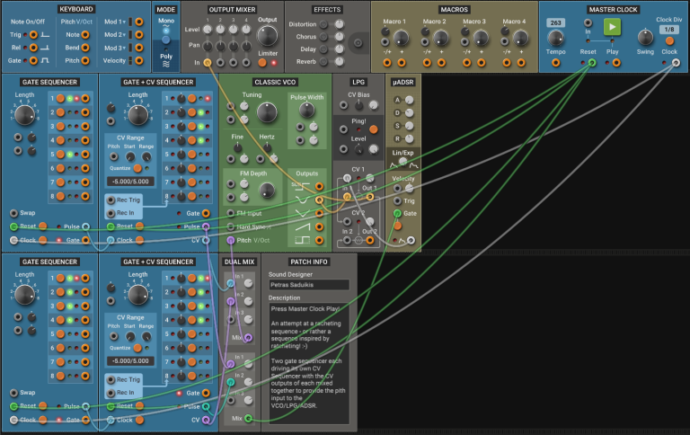The height and width of the screenshot is (435, 690).
Task: Click the Master Clock Clock output jack
Action: point(676,63)
